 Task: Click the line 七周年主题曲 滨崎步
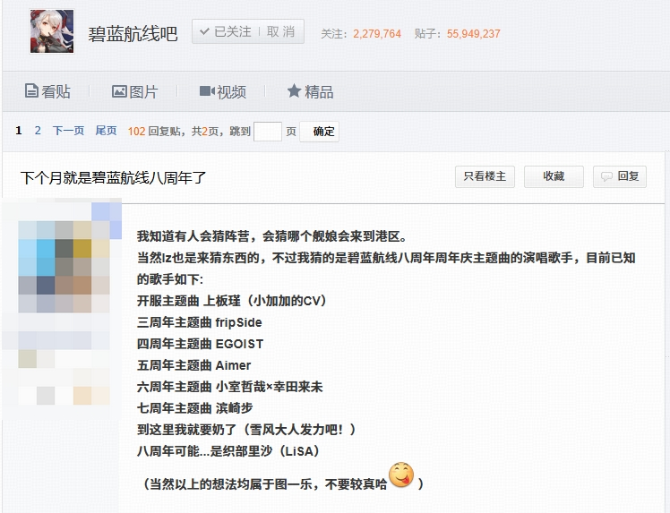coord(195,408)
